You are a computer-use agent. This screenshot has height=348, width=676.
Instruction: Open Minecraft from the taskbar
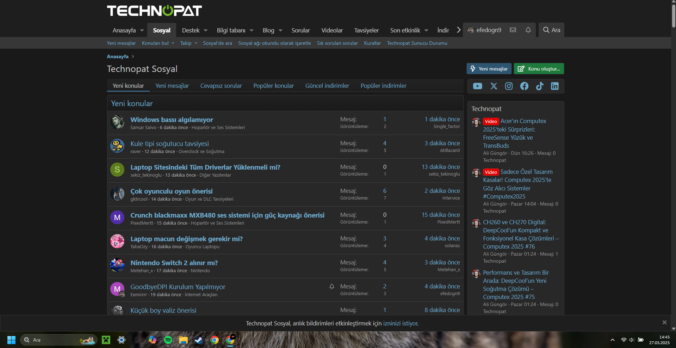pyautogui.click(x=106, y=340)
